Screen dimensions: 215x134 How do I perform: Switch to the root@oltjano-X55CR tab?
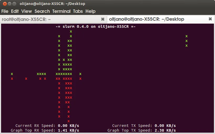(x=53, y=19)
